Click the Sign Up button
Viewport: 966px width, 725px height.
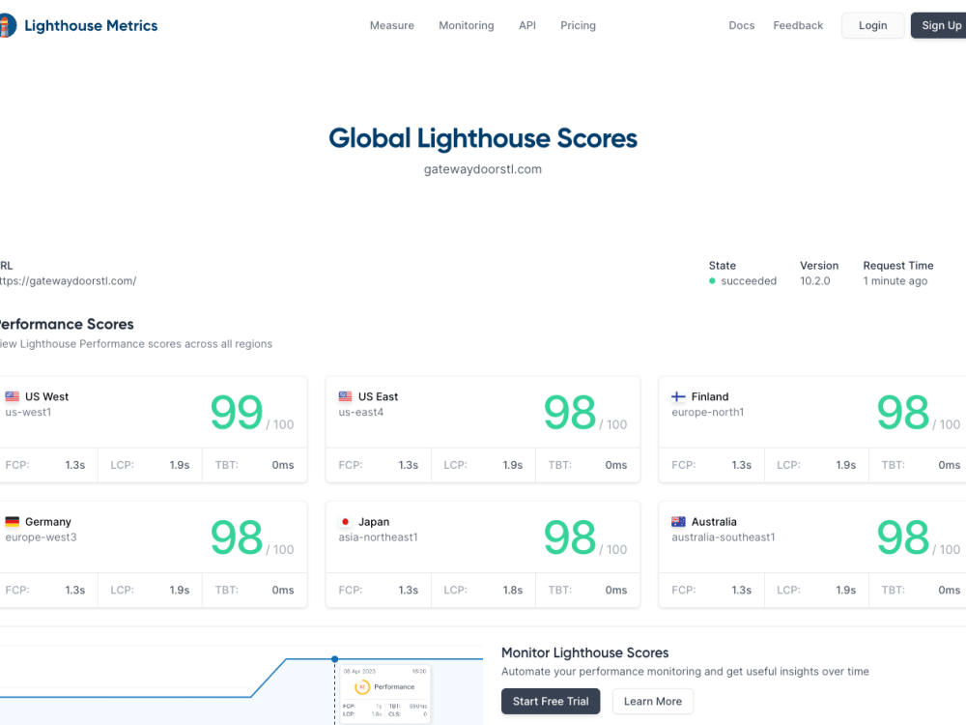[939, 25]
